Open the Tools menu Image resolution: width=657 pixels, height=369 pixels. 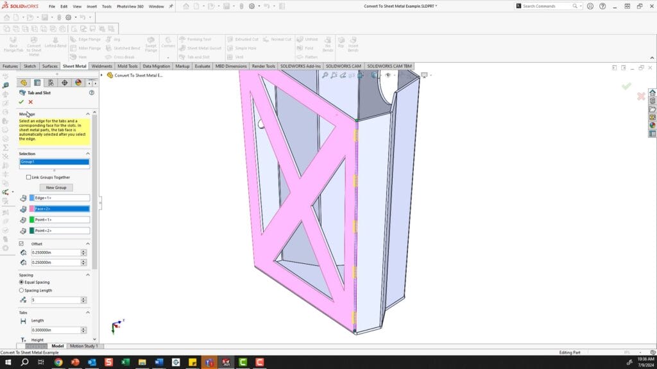pyautogui.click(x=107, y=6)
